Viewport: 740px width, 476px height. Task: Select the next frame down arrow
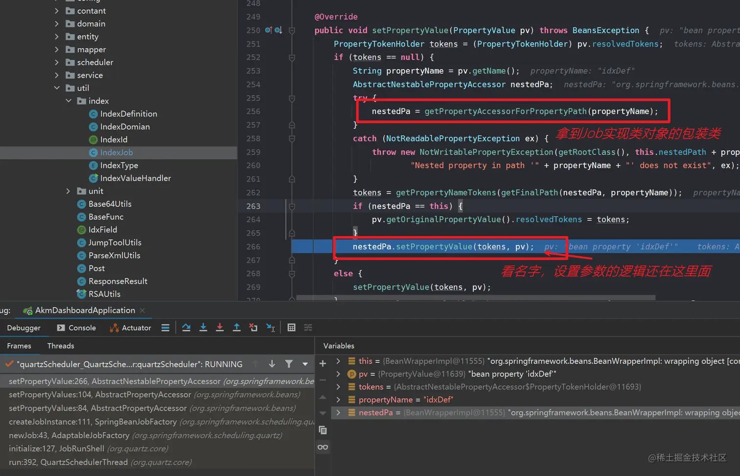(x=272, y=364)
